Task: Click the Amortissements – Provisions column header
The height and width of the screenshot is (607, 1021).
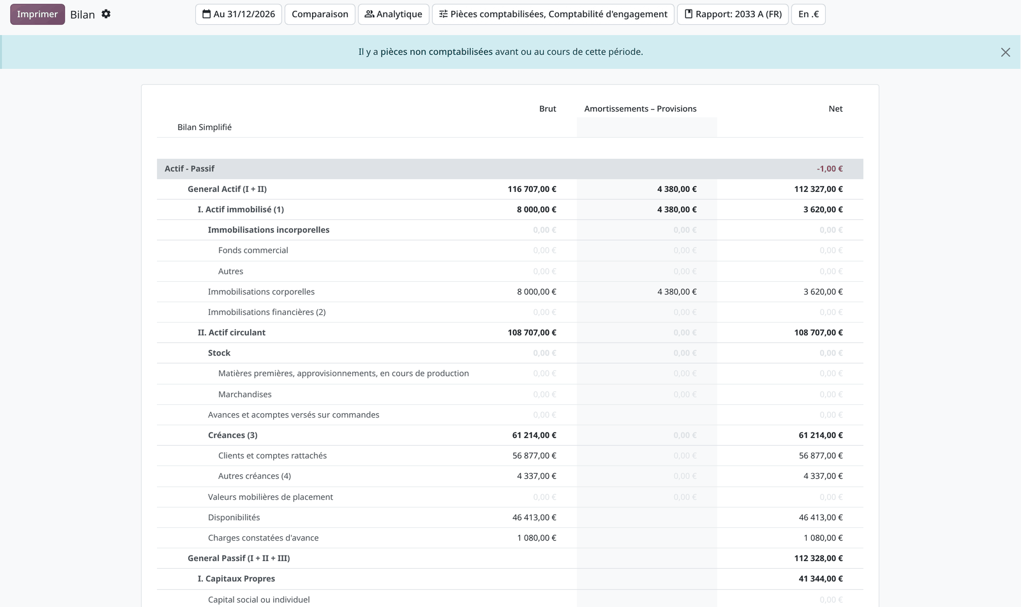Action: 640,109
